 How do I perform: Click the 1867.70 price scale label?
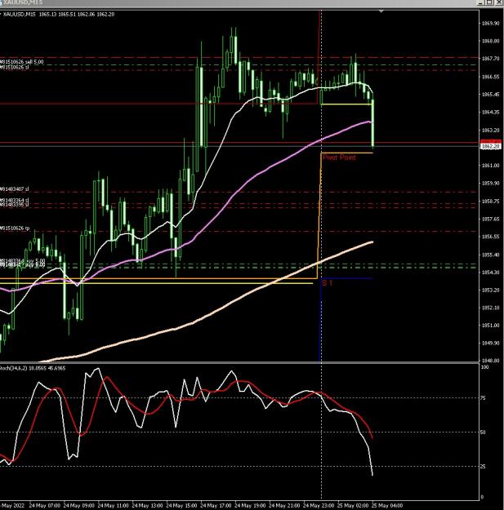click(490, 59)
